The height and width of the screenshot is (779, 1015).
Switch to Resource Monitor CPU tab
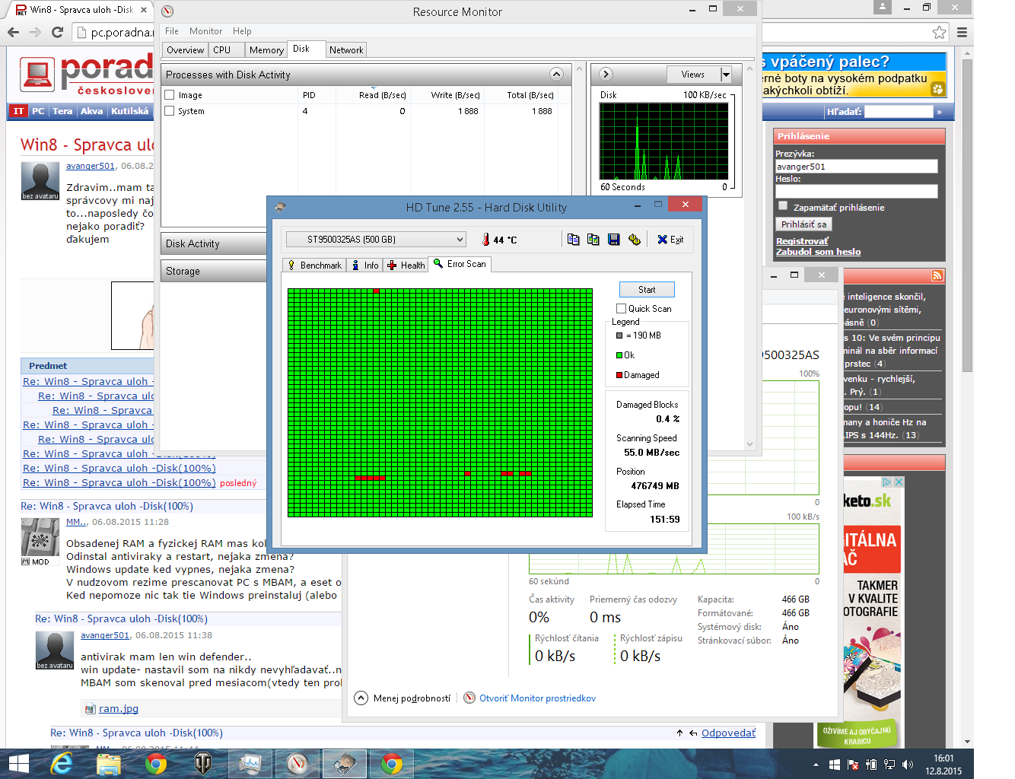click(227, 50)
